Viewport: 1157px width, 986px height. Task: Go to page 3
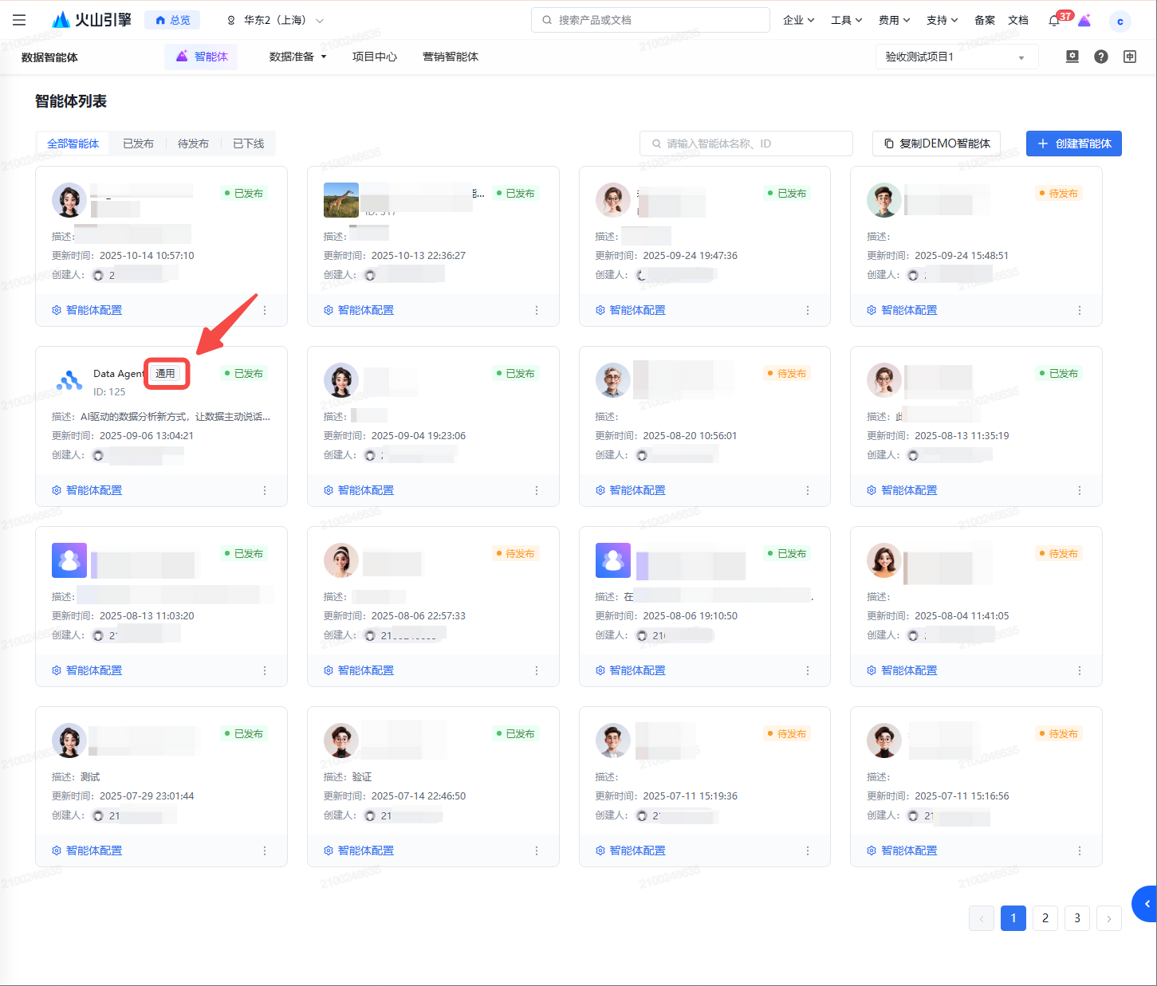tap(1077, 918)
